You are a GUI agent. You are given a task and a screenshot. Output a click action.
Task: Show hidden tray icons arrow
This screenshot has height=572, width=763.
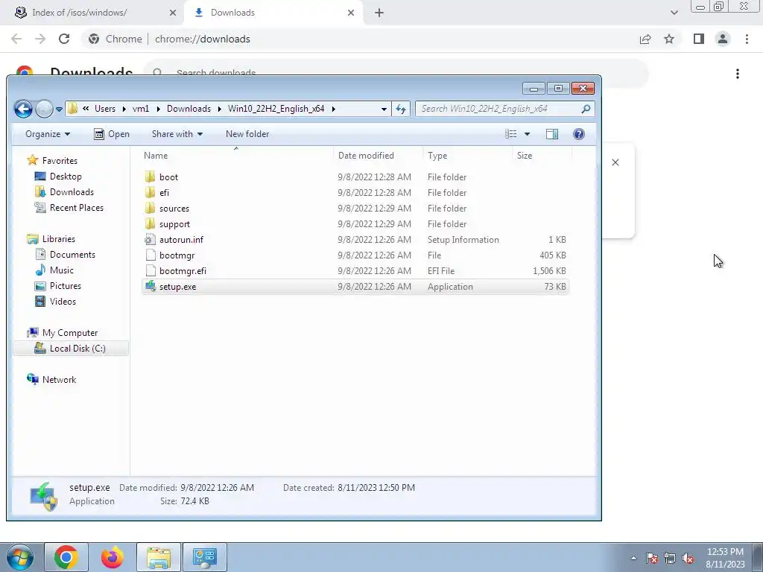(x=633, y=559)
